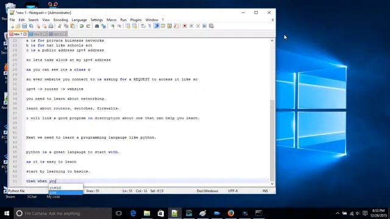The height and width of the screenshot is (219, 390).
Task: Open Task View on the taskbar
Action: click(x=119, y=214)
